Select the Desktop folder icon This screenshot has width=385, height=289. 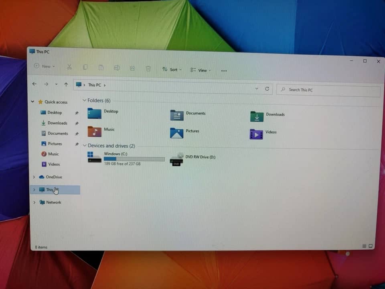click(94, 113)
